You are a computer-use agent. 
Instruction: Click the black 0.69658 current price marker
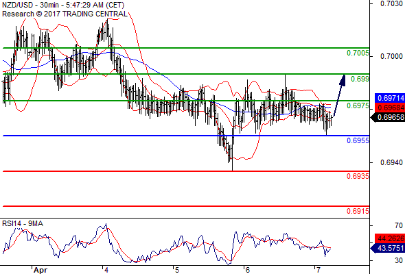pos(388,117)
